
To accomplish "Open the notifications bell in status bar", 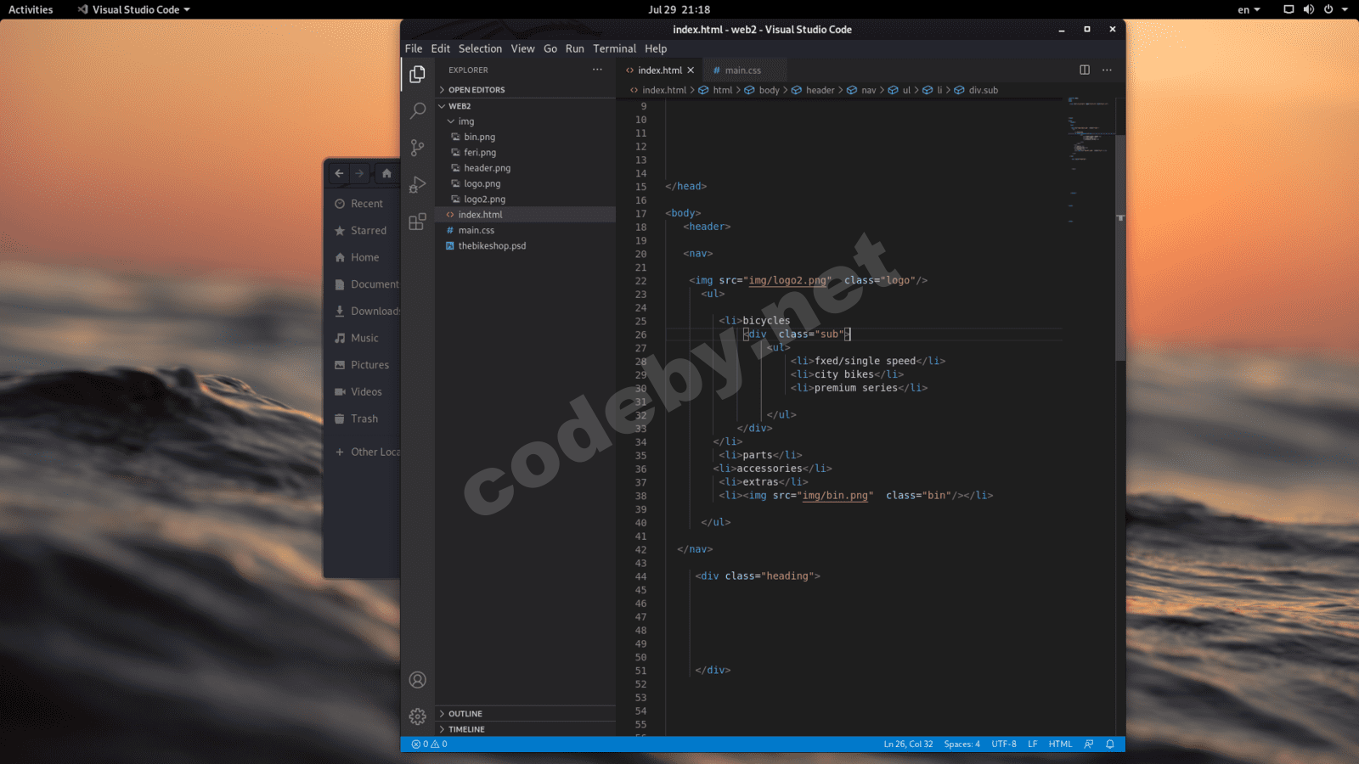I will (1110, 744).
